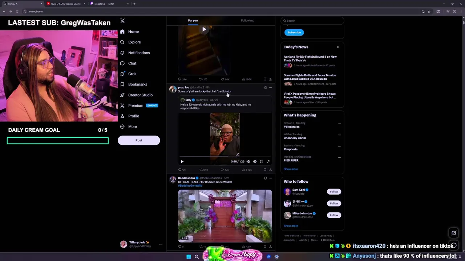The height and width of the screenshot is (261, 465).
Task: Open Premium 50% off item
Action: (x=139, y=105)
